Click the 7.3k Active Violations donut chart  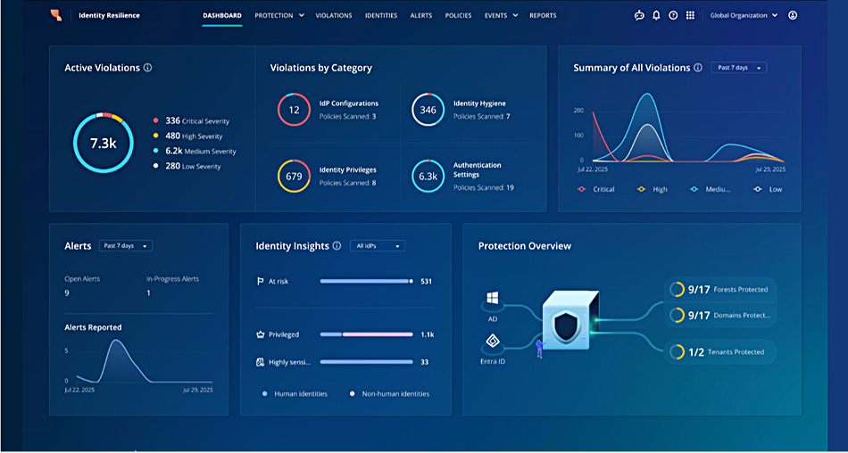(103, 143)
